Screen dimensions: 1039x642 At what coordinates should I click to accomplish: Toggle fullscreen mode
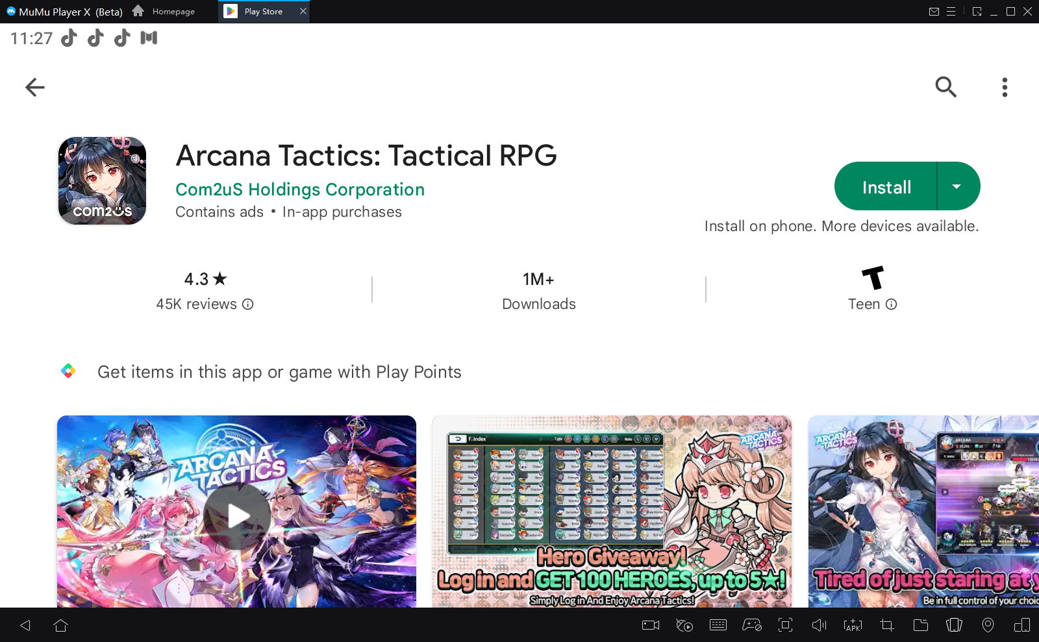click(x=786, y=625)
